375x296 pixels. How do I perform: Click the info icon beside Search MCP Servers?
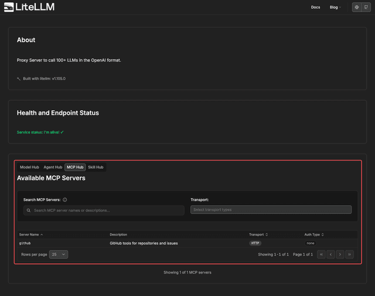click(65, 200)
